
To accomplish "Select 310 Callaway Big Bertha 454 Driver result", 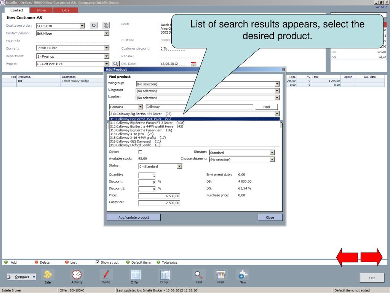I will point(195,119).
